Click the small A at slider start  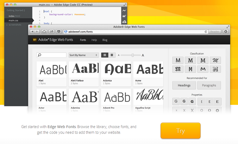(x=119, y=55)
